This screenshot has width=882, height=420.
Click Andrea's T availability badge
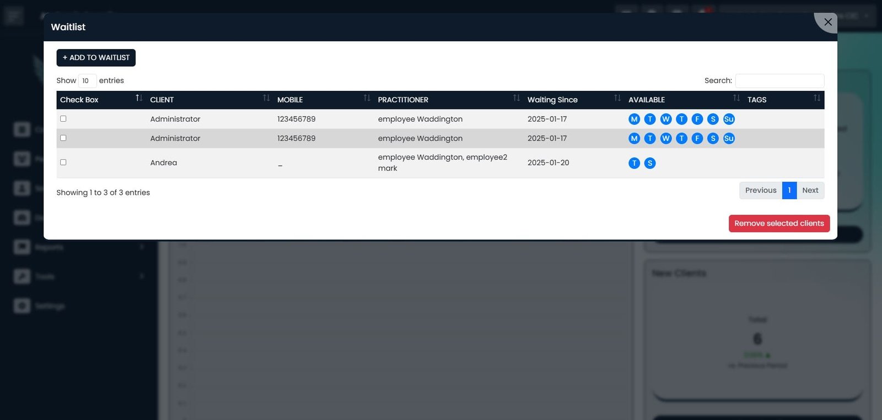(x=634, y=163)
